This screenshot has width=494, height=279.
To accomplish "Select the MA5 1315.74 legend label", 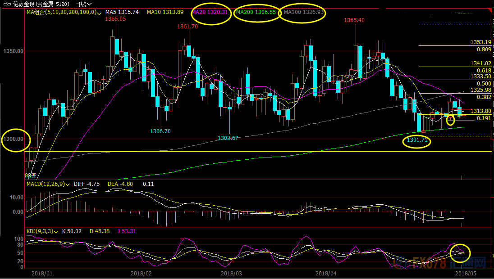I will [x=122, y=12].
